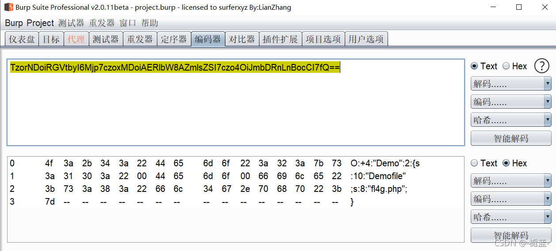Click the upper 智能解码 button

coord(511,138)
